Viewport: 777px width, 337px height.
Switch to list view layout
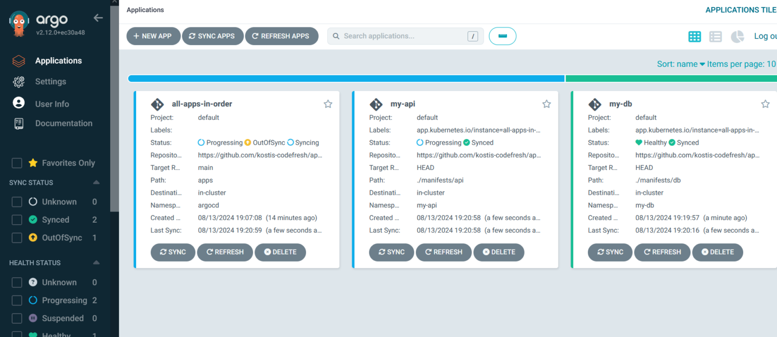click(715, 36)
